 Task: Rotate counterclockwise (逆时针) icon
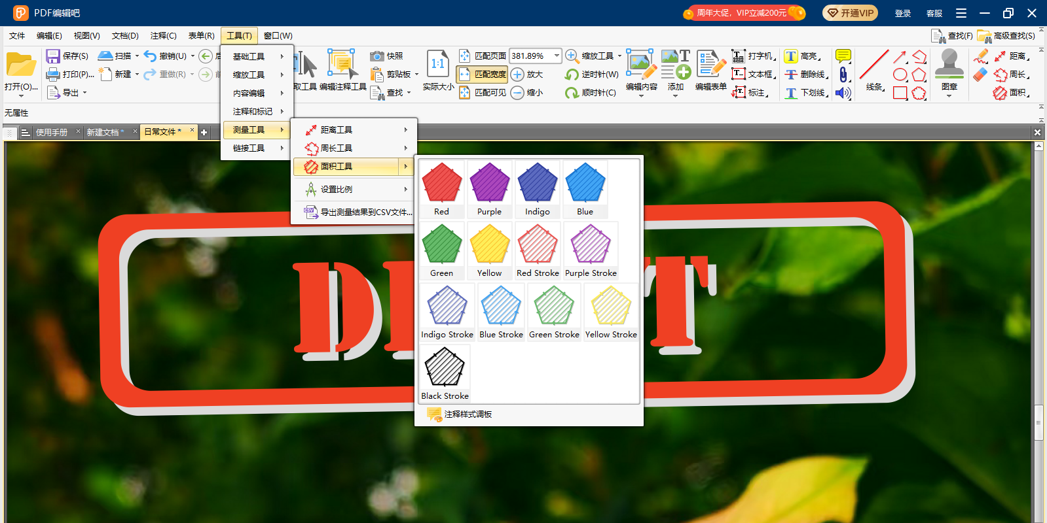(x=572, y=75)
